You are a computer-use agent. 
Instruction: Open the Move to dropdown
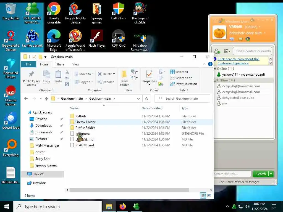84,74
